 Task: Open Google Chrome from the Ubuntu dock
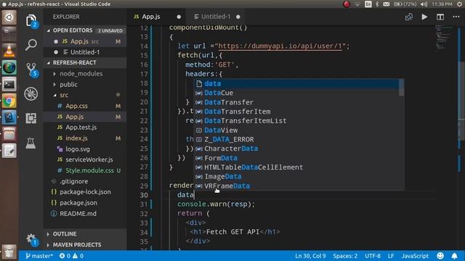click(9, 101)
